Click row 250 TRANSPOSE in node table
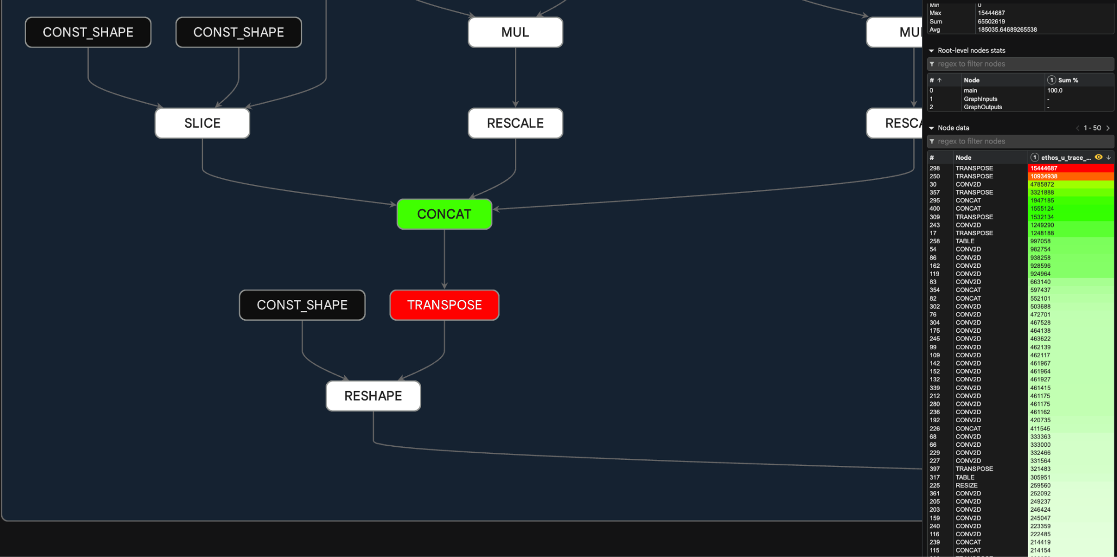 (1020, 176)
